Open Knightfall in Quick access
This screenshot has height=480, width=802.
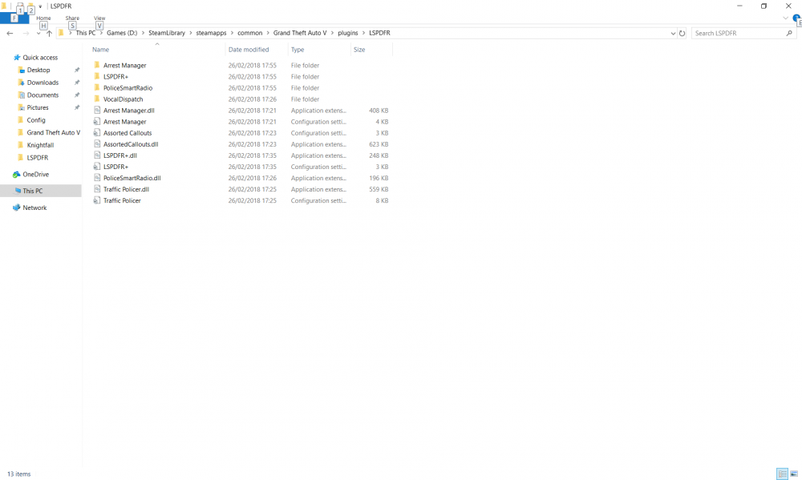click(x=40, y=145)
